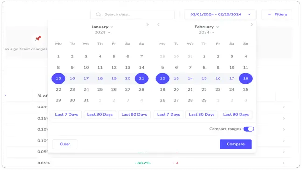Expand the 0.05% 66.7% row chevron
The height and width of the screenshot is (170, 302).
284,163
